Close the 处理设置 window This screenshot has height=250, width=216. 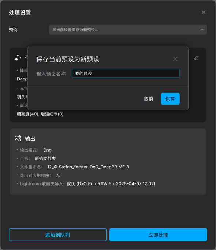[204, 12]
